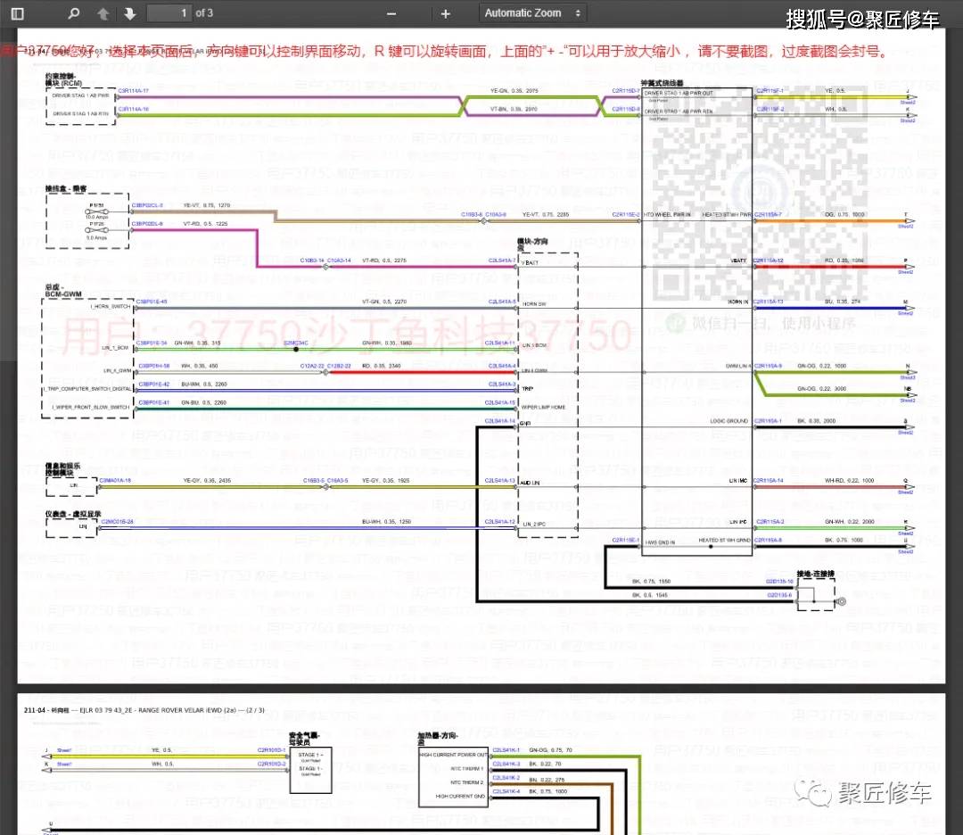Viewport: 963px width, 835px height.
Task: Go to the next page
Action: click(129, 13)
